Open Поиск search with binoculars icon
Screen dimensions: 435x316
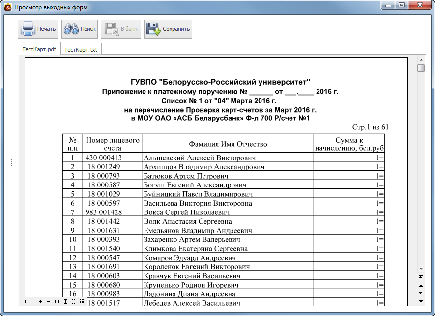point(80,29)
